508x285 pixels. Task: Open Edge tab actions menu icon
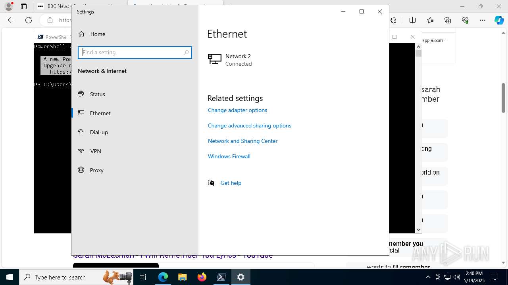[x=24, y=6]
